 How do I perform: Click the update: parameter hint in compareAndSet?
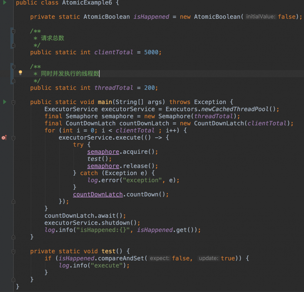click(x=209, y=258)
